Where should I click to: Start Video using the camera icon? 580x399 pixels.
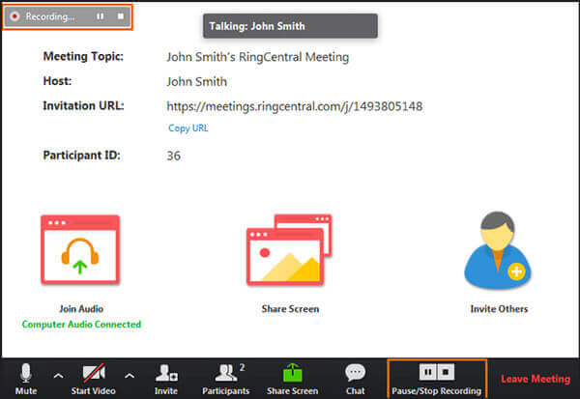click(x=93, y=379)
